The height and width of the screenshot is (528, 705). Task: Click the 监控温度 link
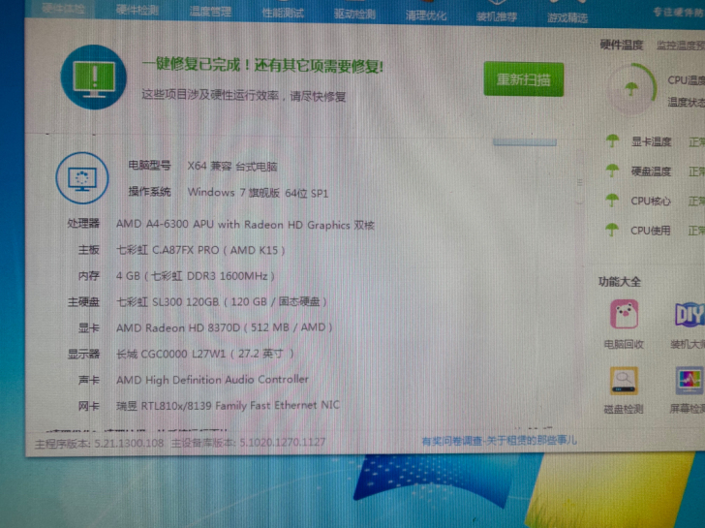[x=681, y=45]
